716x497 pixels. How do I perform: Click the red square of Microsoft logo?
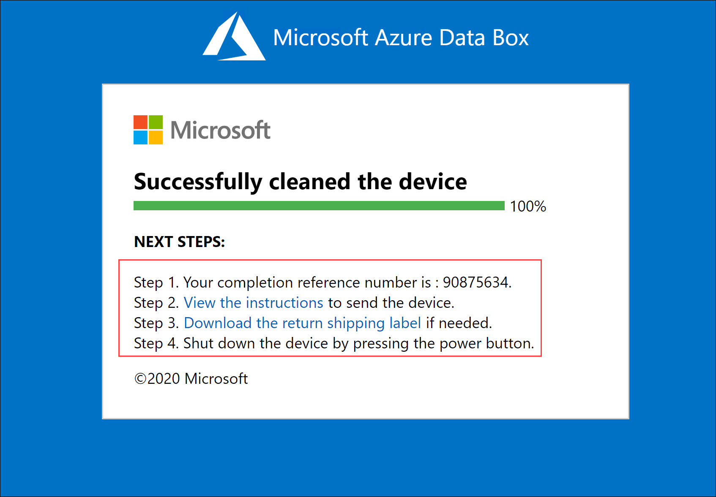point(140,122)
